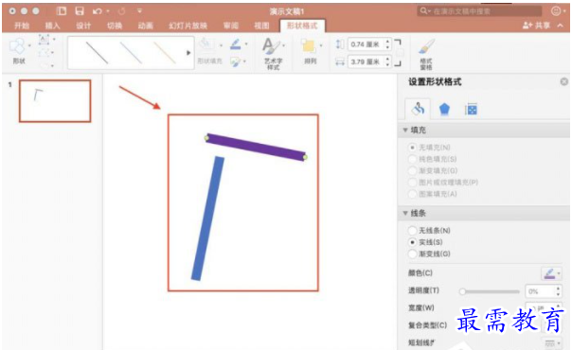Click the shape height field 0.74 厘米
This screenshot has height=350, width=572.
(x=366, y=44)
